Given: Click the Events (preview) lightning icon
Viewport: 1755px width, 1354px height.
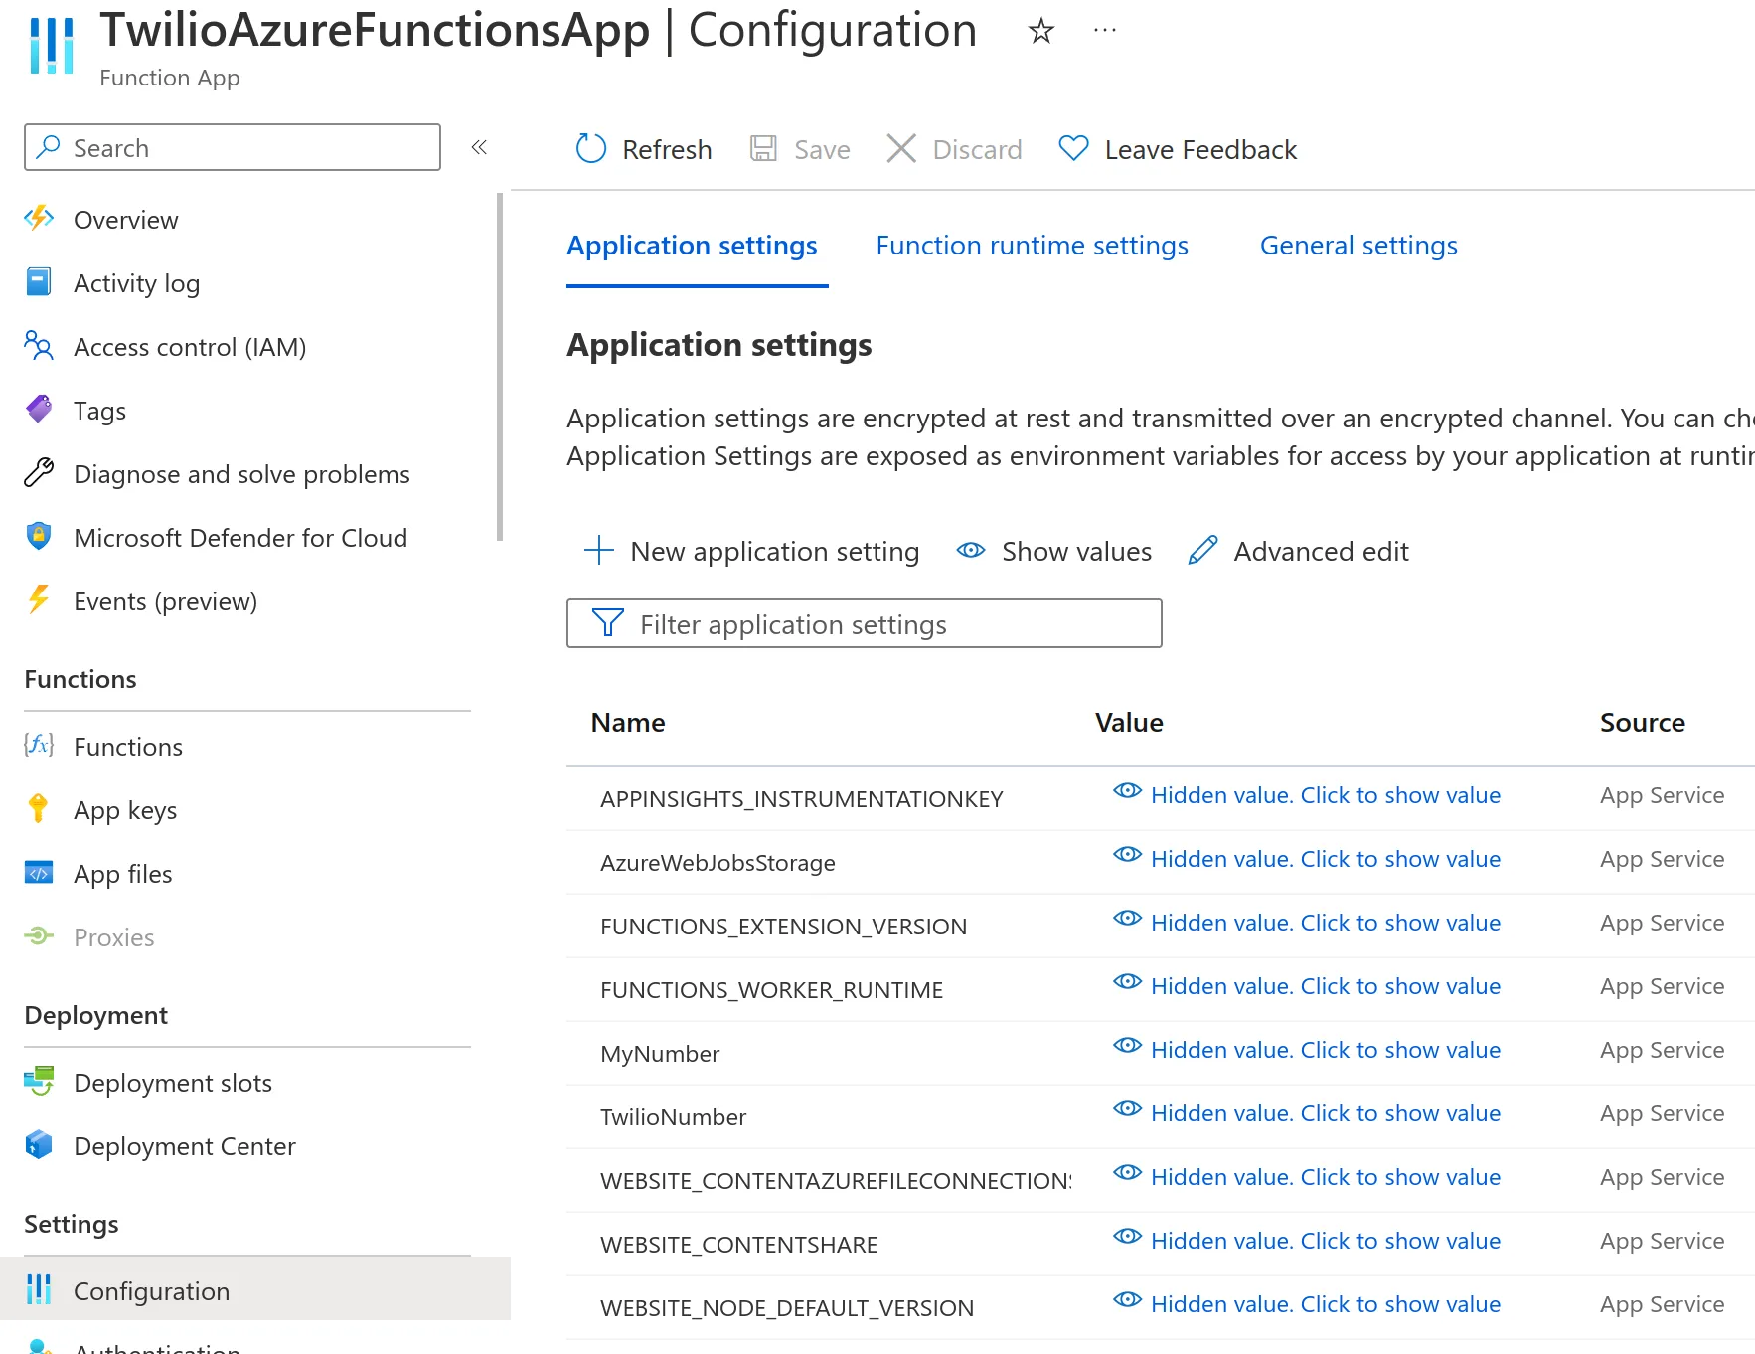Looking at the screenshot, I should tap(39, 600).
